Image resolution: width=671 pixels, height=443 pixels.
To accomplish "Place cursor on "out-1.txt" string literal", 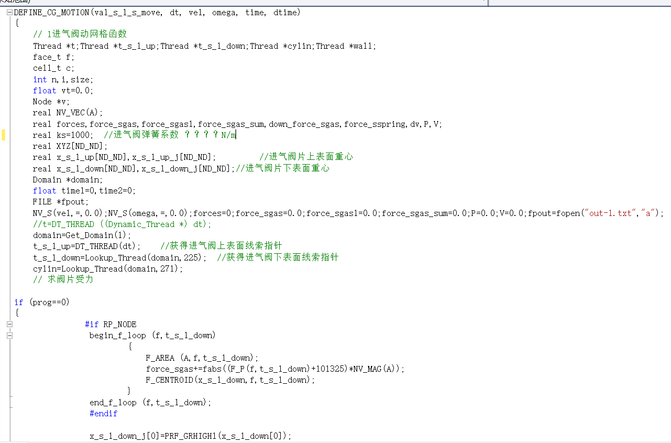I will tap(610, 213).
